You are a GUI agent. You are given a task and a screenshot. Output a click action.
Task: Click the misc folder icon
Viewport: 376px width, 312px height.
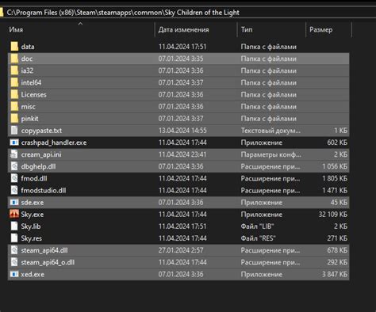coord(14,107)
